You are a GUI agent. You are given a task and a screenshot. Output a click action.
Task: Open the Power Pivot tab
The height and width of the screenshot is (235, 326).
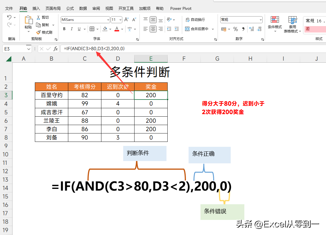click(181, 8)
